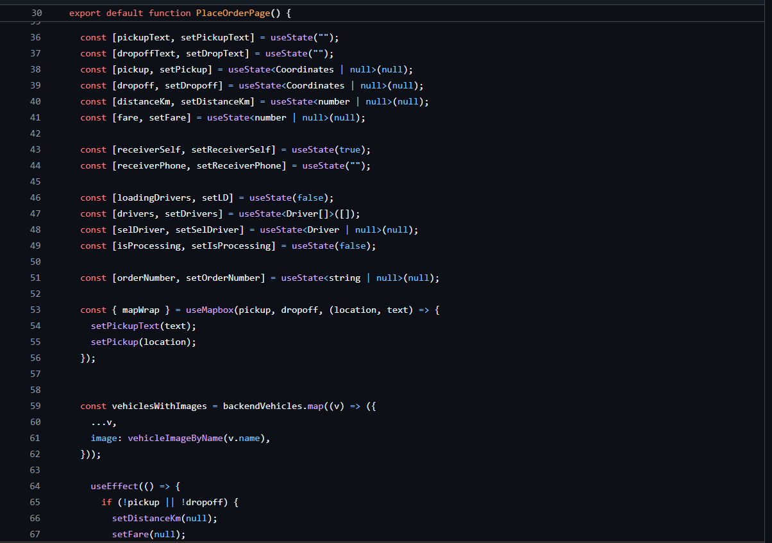The width and height of the screenshot is (772, 543).
Task: Click the setDistanceKm identifier on line 40
Action: click(x=215, y=101)
